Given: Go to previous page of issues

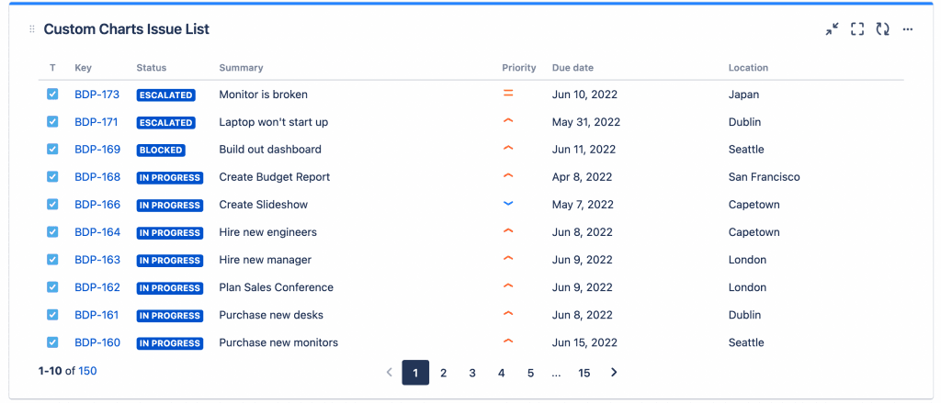Looking at the screenshot, I should click(389, 373).
